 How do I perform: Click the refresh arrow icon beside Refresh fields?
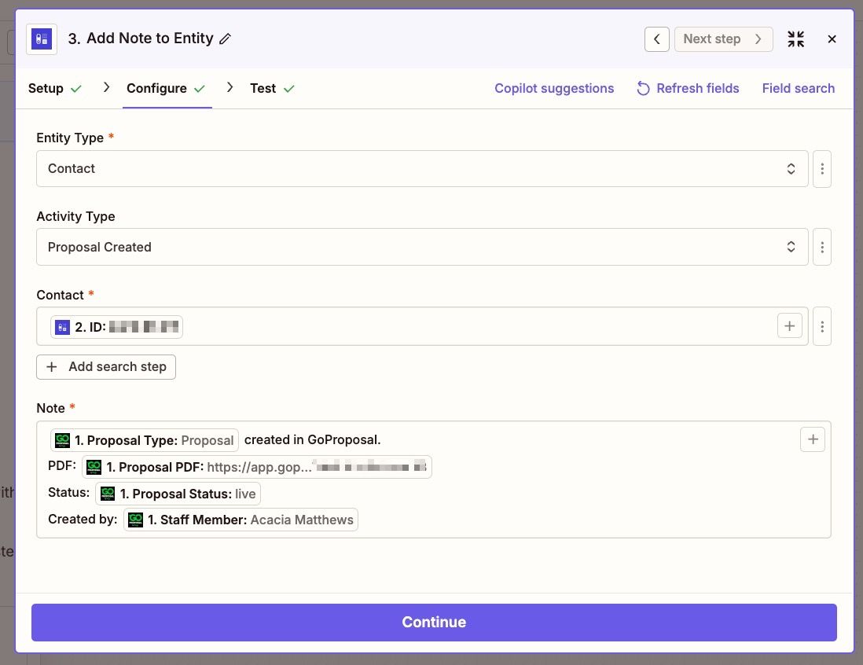point(643,89)
